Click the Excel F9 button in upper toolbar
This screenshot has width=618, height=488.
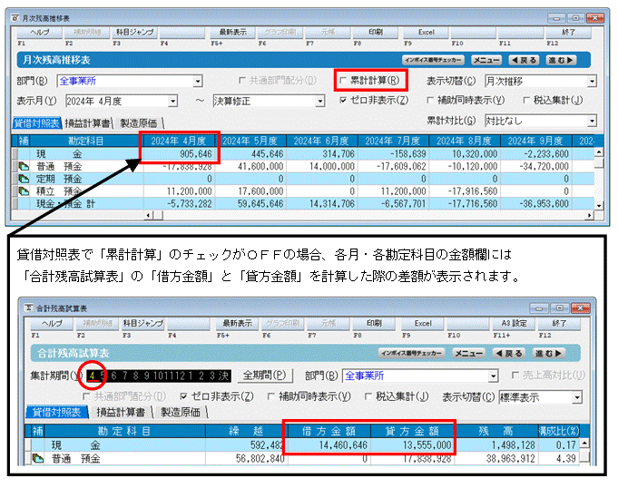point(426,33)
